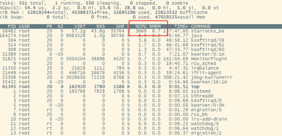Click the ifrit-agent command name
Screen dimensions: 282x136
click(x=206, y=73)
